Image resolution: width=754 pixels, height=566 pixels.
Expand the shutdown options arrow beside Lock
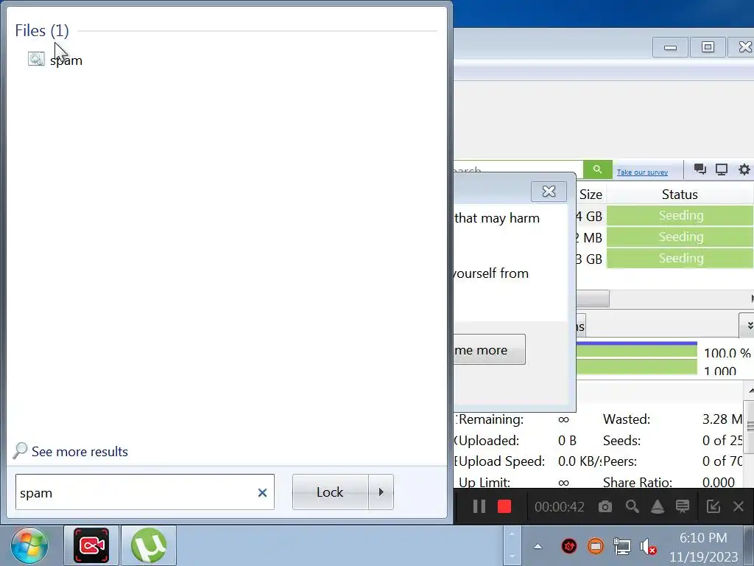click(x=381, y=492)
